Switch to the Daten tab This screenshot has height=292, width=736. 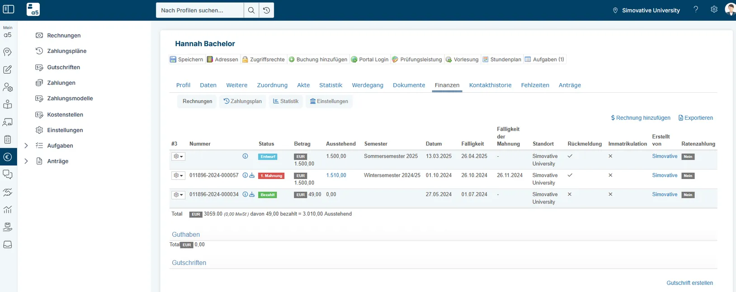[208, 85]
